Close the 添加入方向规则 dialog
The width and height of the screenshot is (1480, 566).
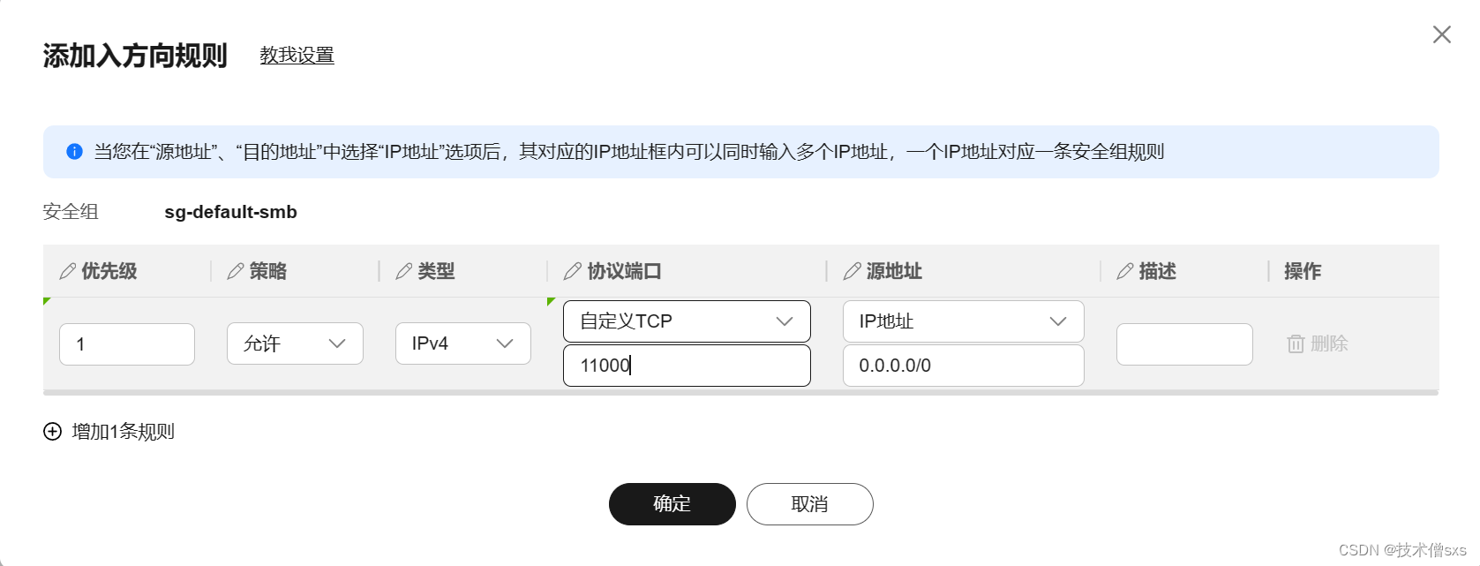(x=1442, y=34)
